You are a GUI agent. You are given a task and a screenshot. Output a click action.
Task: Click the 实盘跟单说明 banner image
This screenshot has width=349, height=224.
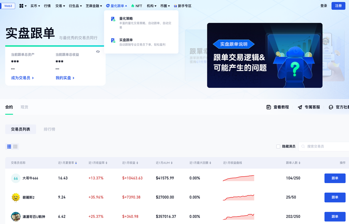[264, 55]
